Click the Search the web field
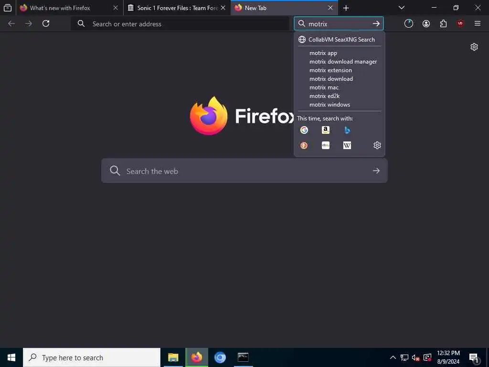The height and width of the screenshot is (367, 489). [x=244, y=171]
